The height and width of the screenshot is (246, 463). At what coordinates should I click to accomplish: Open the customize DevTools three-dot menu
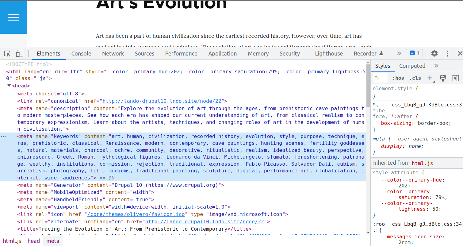[447, 53]
